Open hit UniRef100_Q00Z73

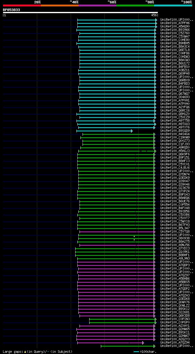(175, 141)
